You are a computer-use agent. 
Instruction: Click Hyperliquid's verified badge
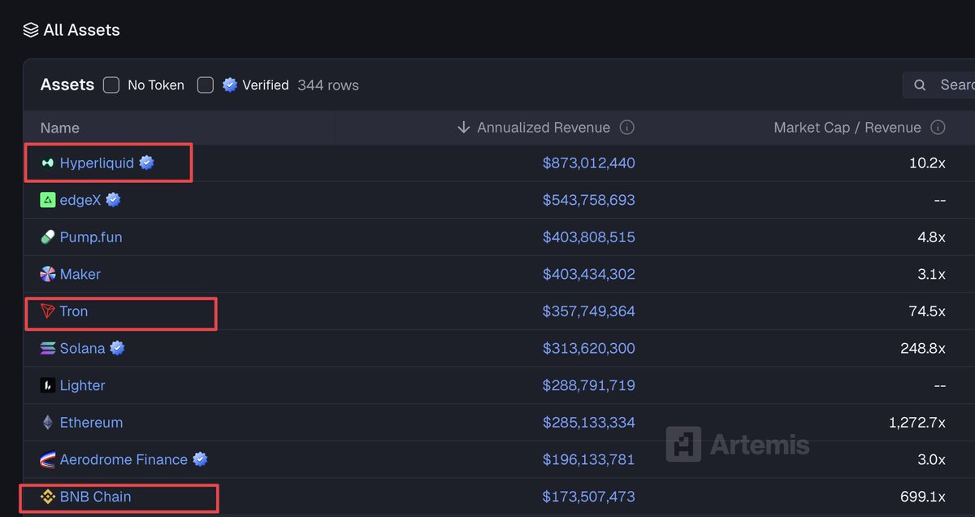click(x=146, y=163)
